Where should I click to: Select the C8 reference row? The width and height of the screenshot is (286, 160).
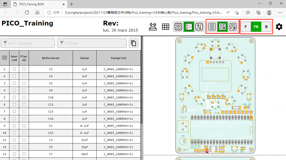pos(70,90)
